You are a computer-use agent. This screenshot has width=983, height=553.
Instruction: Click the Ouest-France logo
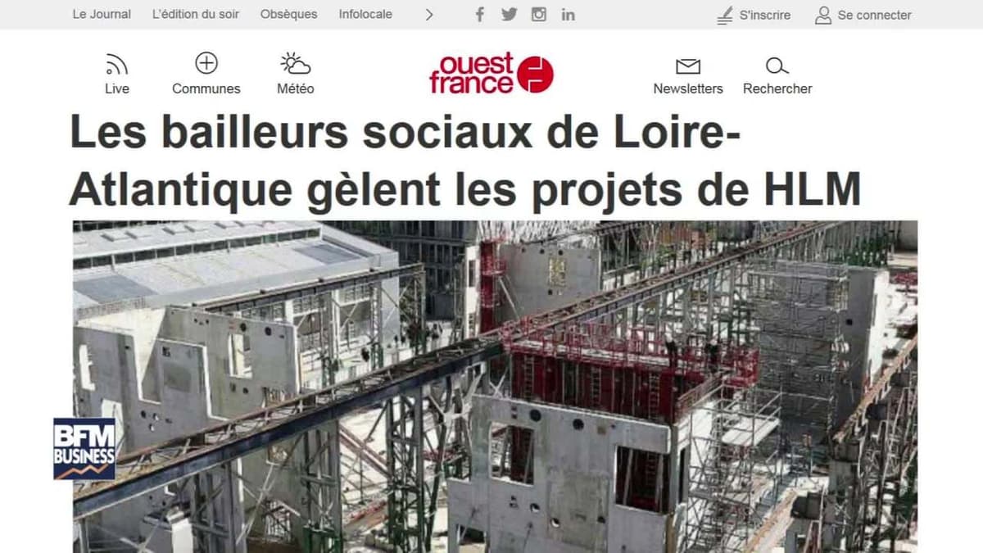point(491,74)
